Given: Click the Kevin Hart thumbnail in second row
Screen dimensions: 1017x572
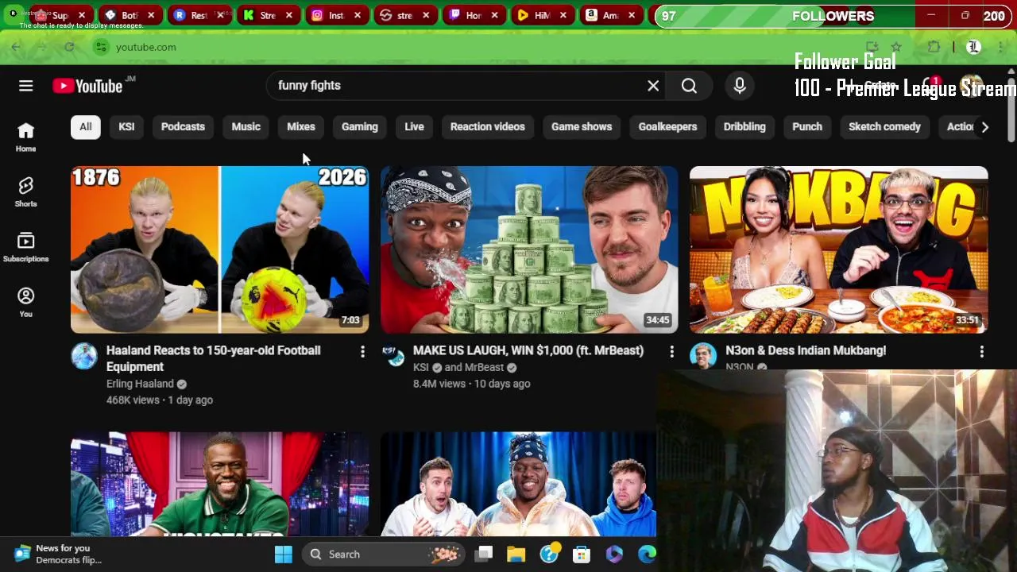Looking at the screenshot, I should point(219,484).
